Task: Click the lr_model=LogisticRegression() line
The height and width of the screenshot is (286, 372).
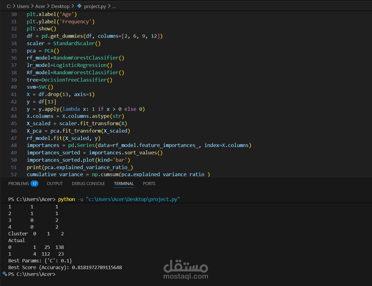Action: (x=69, y=65)
